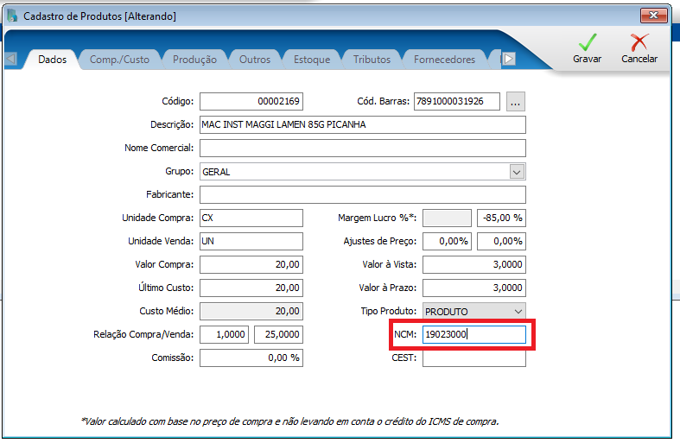Focus the Descrição text field
The image size is (680, 443).
tap(362, 124)
